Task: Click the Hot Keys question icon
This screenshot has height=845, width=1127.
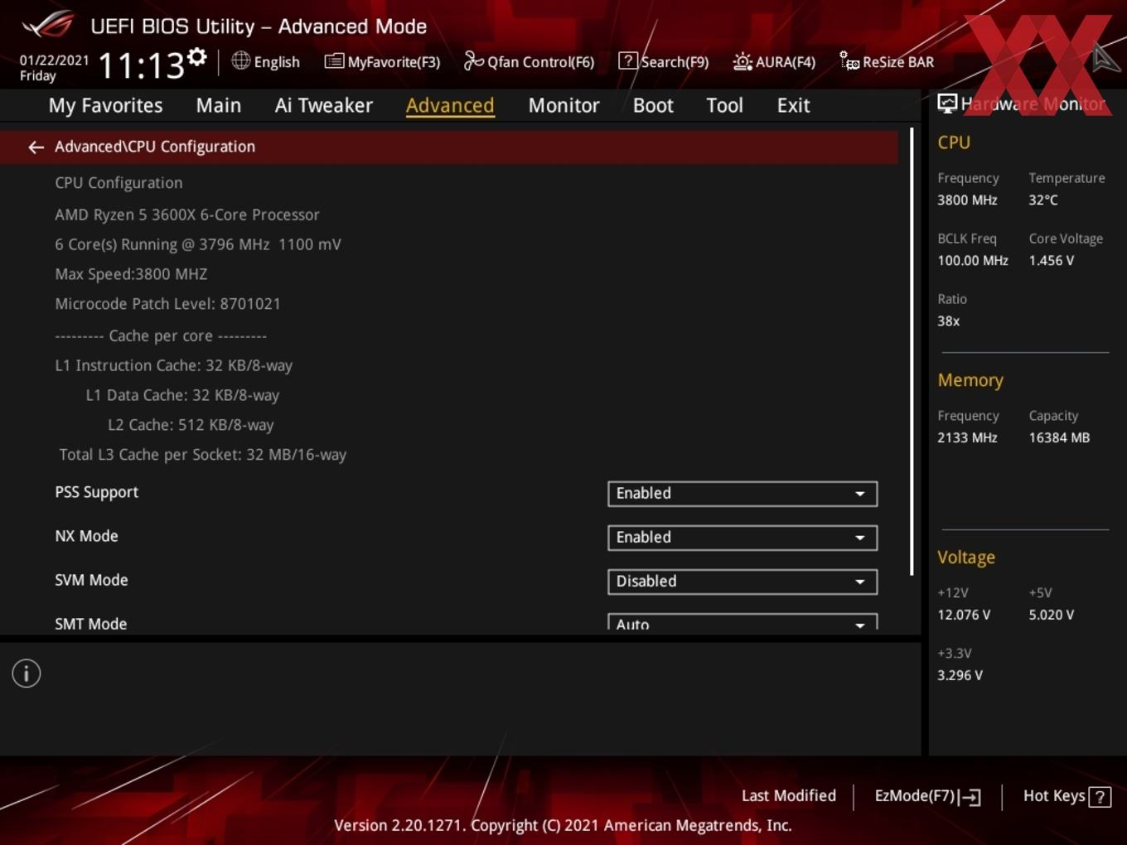Action: click(x=1100, y=797)
